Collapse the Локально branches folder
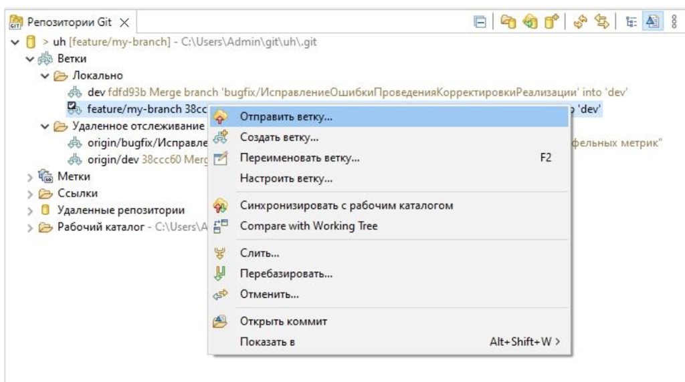This screenshot has width=685, height=382. [x=45, y=75]
